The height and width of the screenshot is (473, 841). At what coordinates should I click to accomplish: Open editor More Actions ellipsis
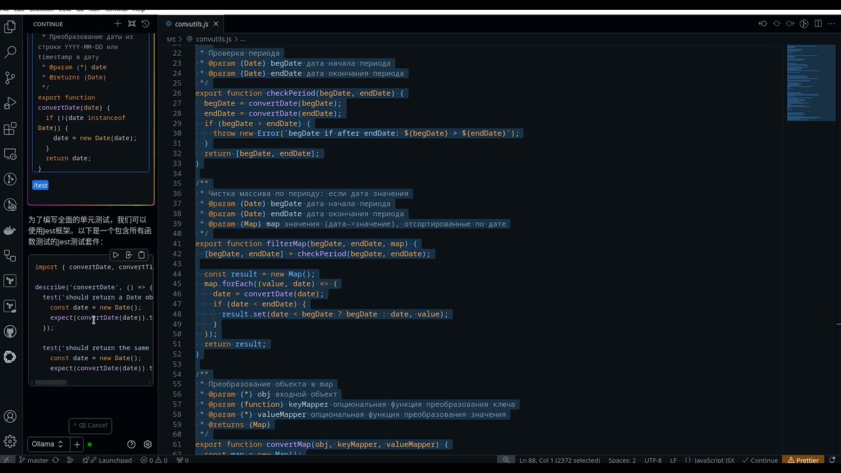(831, 24)
